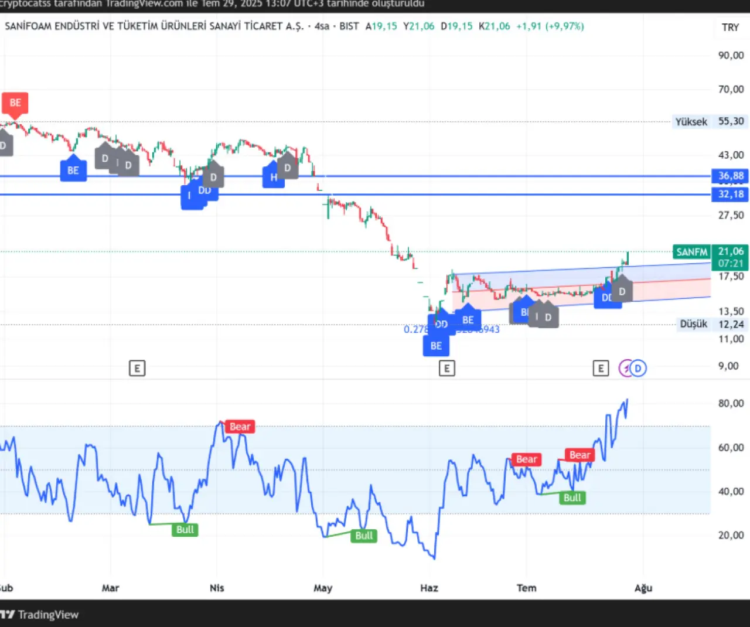Screen dimensions: 750x627
Task: Click the TradingView logo
Action: (40, 614)
